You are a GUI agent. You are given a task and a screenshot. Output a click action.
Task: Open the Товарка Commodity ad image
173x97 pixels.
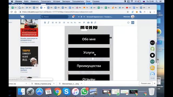(29, 56)
